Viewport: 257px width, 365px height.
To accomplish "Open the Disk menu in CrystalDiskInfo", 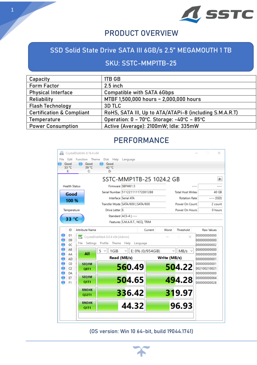I will 106,159.
